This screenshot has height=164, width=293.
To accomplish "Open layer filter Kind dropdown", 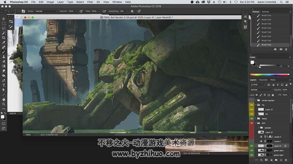I will tap(258, 85).
